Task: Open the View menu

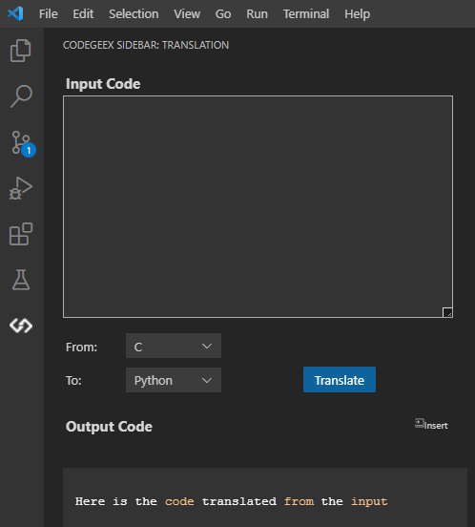Action: (x=187, y=14)
